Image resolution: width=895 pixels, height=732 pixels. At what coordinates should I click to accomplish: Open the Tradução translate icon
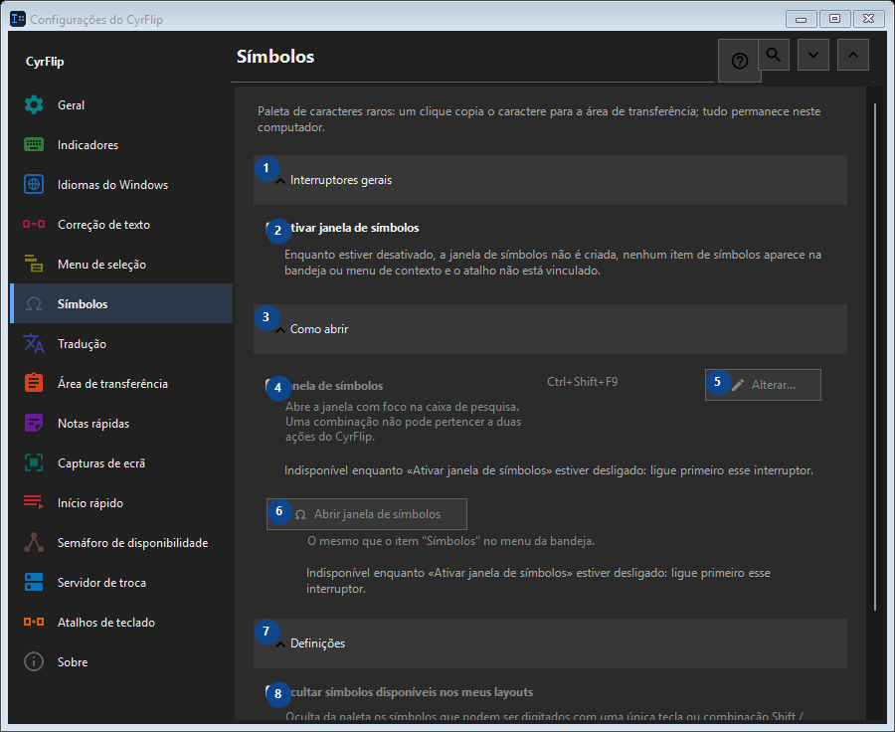coord(34,344)
